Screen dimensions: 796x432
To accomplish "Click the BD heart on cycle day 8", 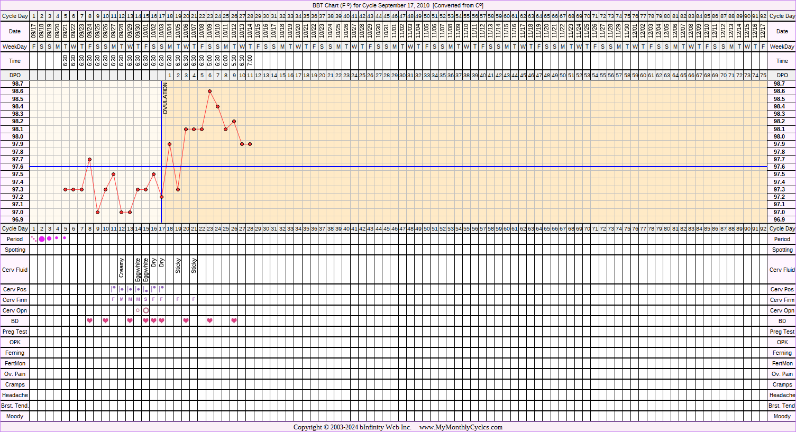I will 90,321.
